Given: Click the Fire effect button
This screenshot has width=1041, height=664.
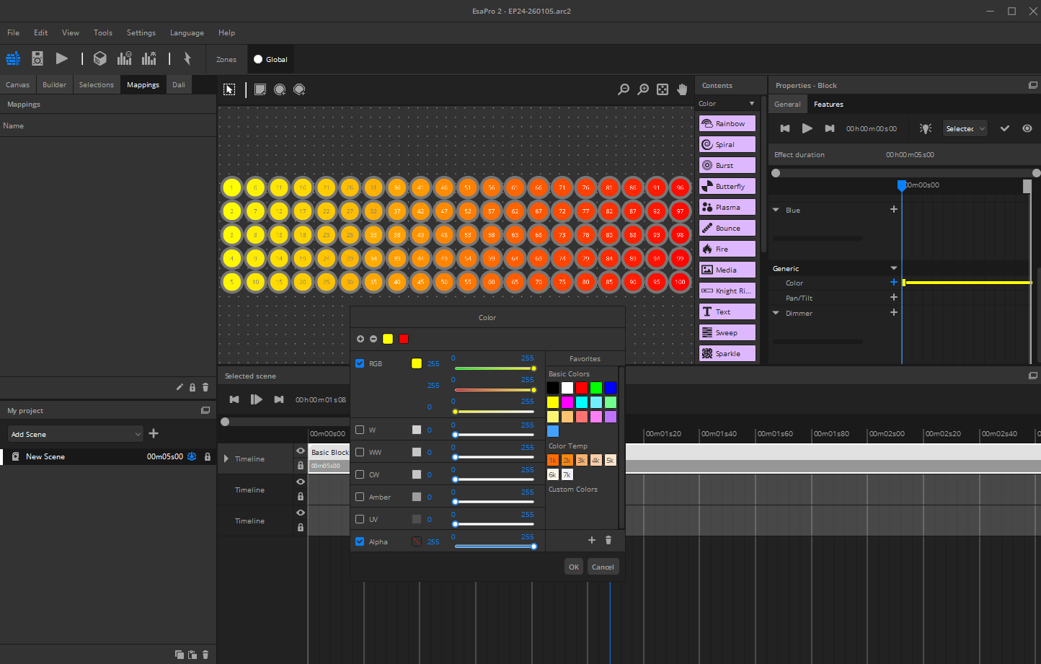Looking at the screenshot, I should 727,249.
